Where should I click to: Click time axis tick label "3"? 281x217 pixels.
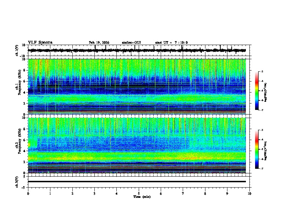pos(94,194)
